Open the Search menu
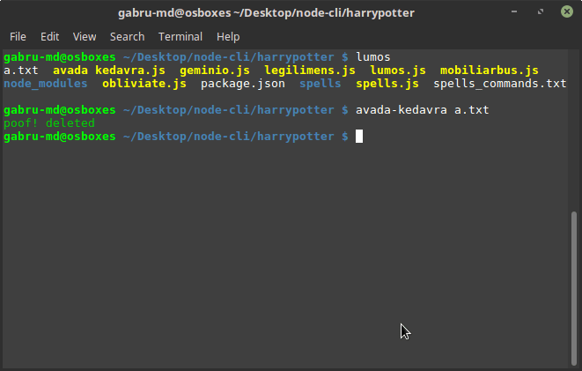This screenshot has width=582, height=371. pos(127,37)
